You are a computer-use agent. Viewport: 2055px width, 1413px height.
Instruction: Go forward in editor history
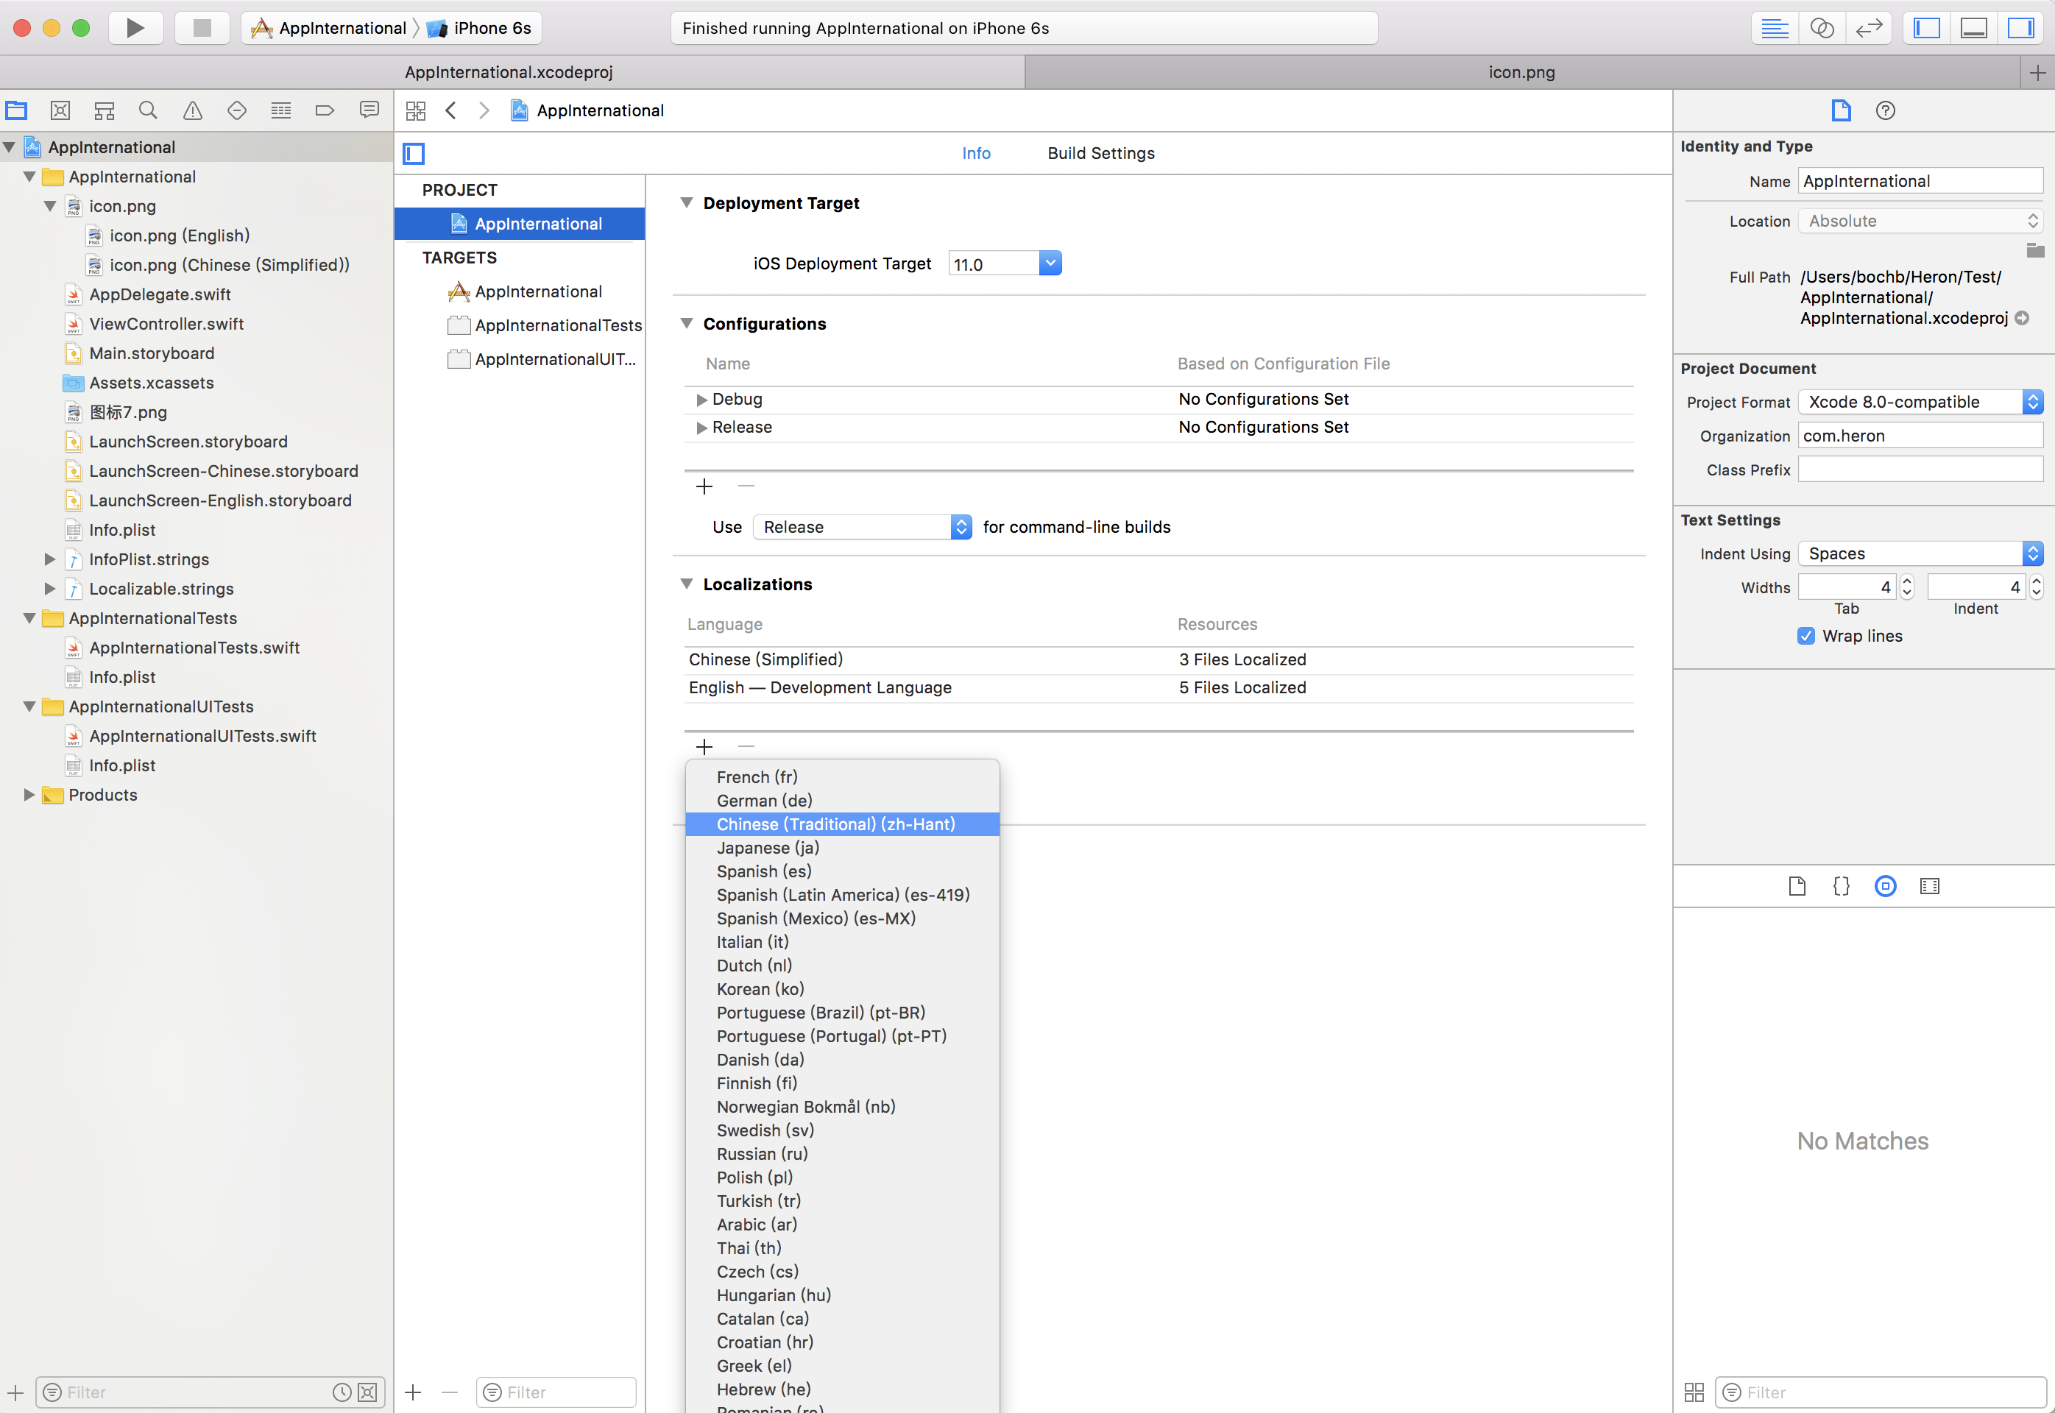click(484, 110)
